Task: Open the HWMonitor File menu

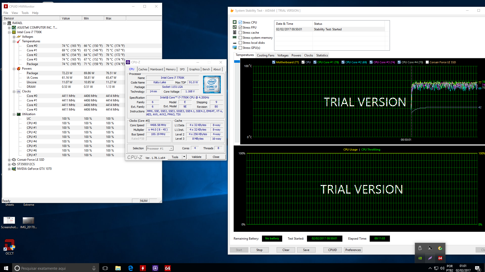Action: [x=6, y=13]
